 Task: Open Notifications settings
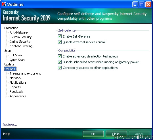click(x=18, y=83)
